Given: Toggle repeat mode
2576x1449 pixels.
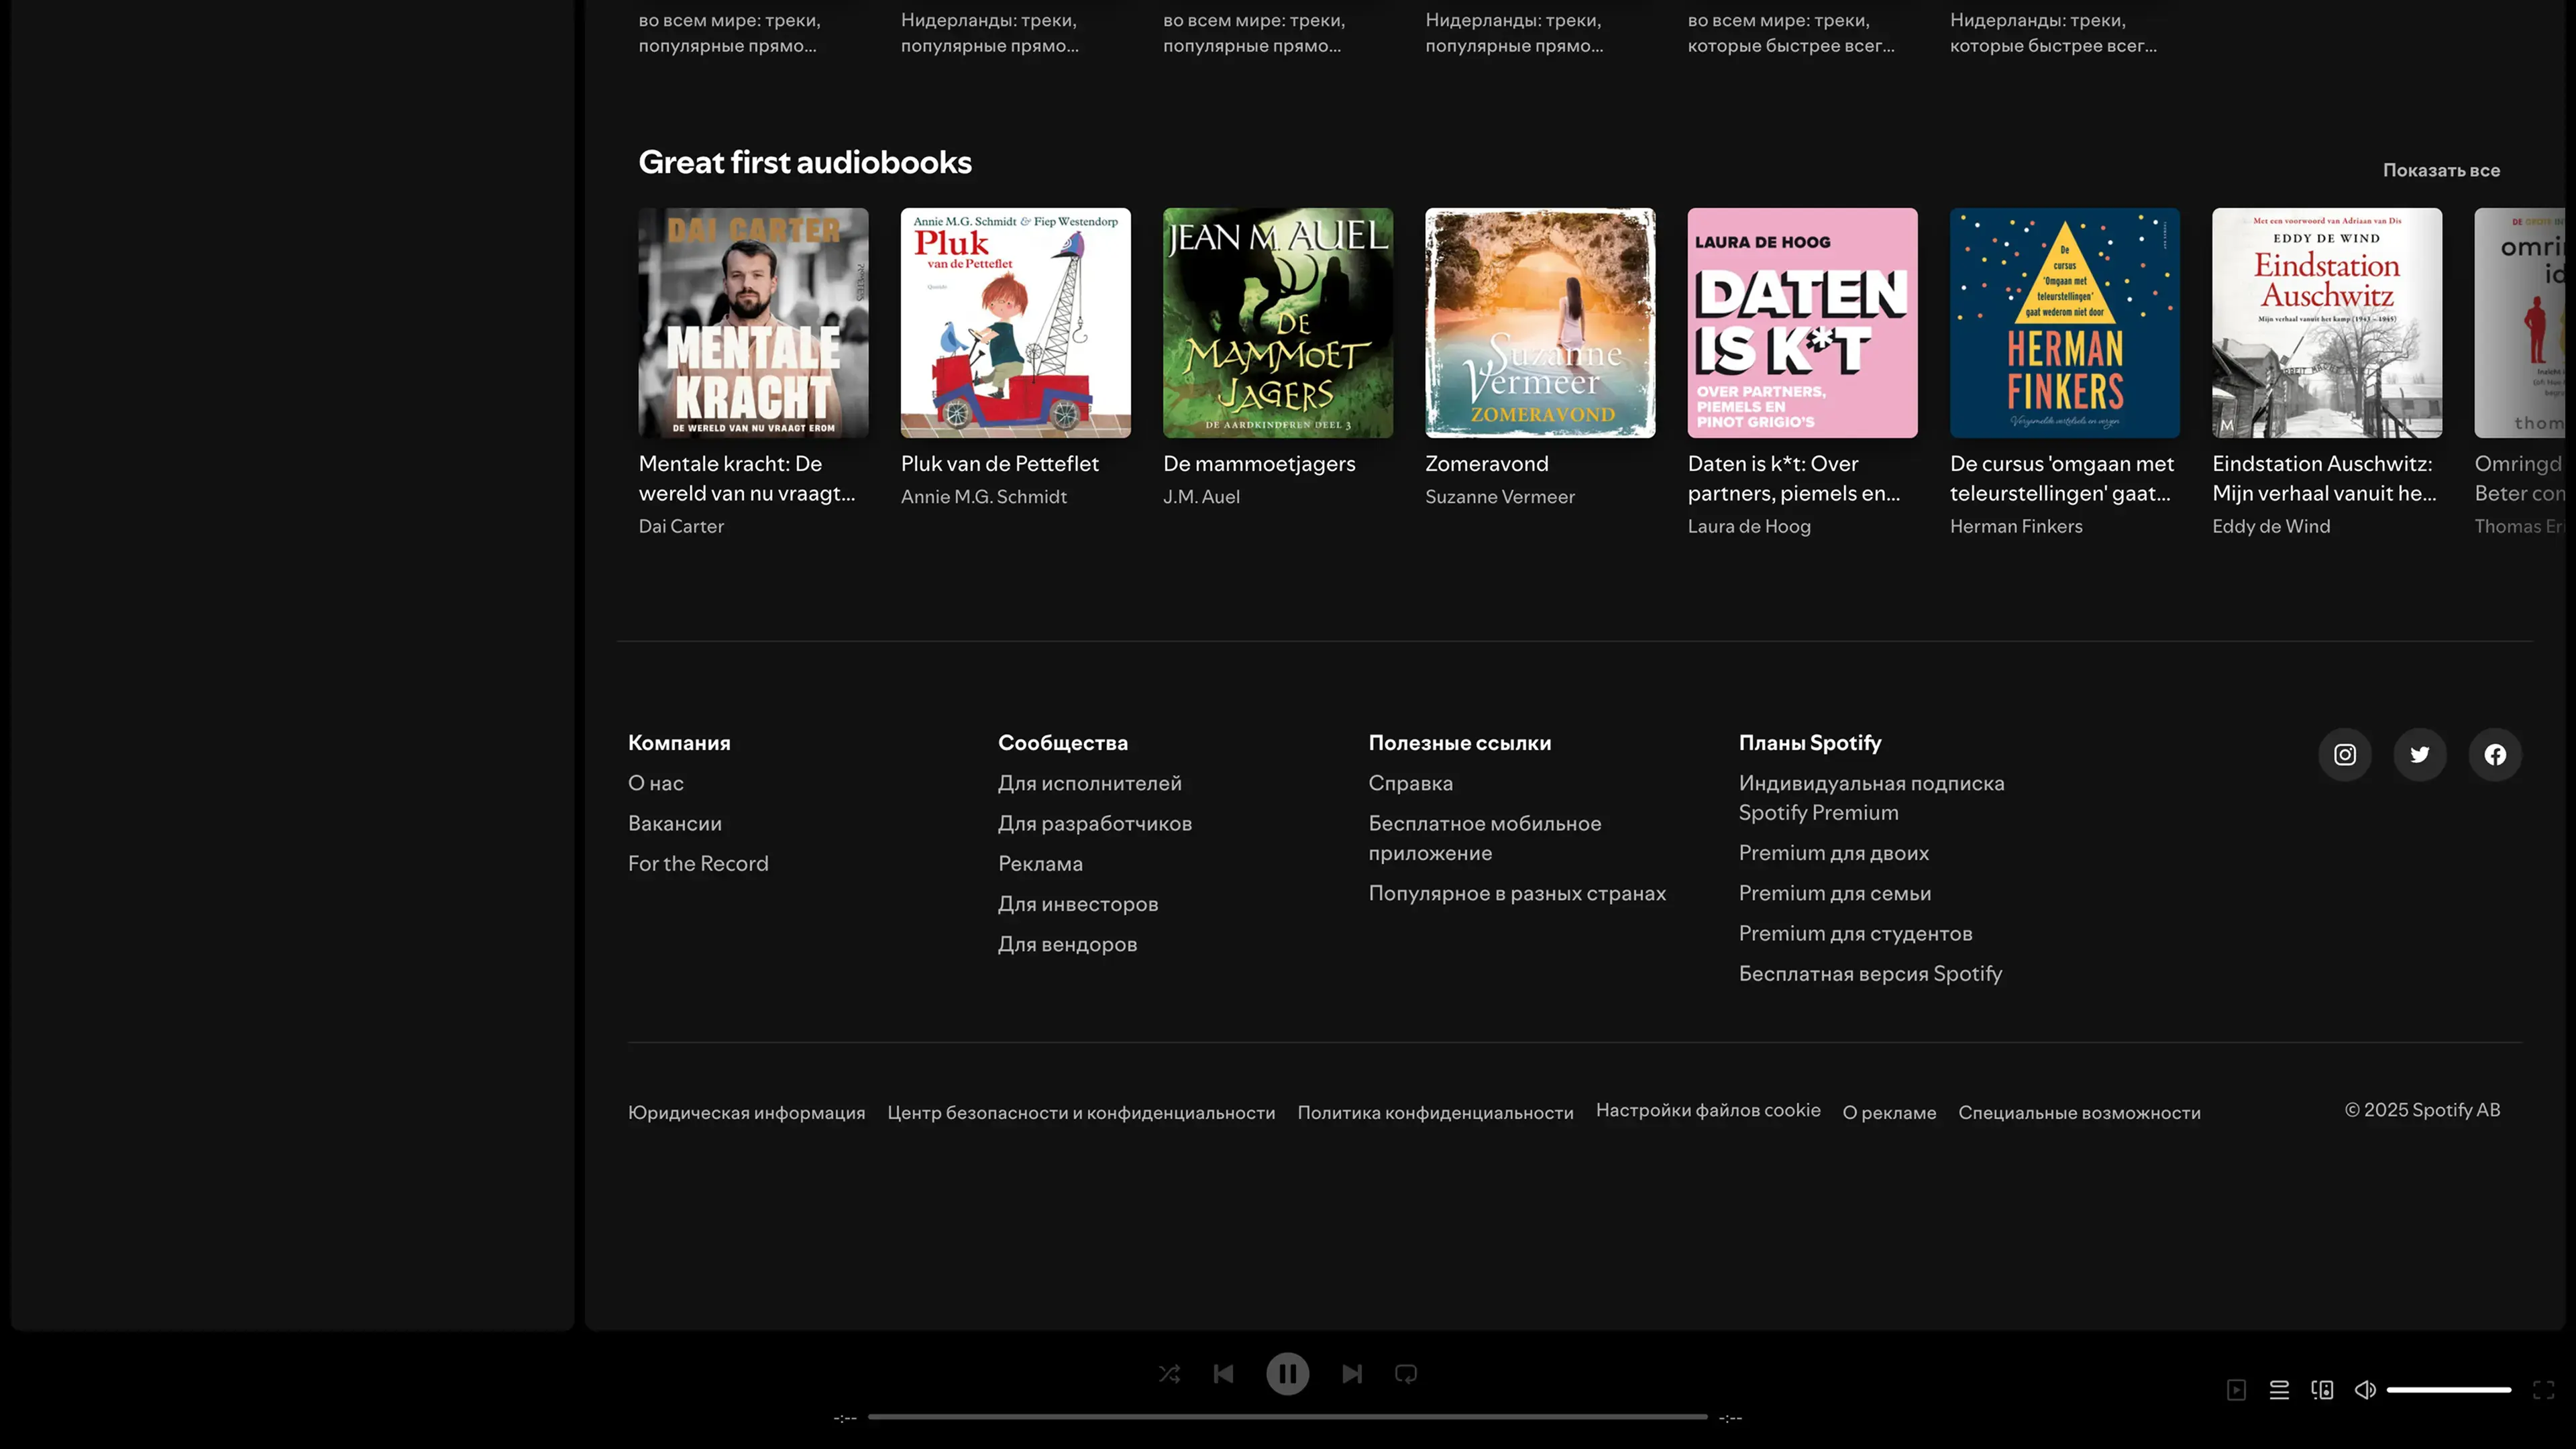Looking at the screenshot, I should tap(1406, 1374).
